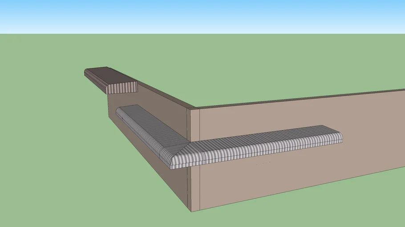Select the top edge face of the right wall
405x227 pixels.
(300, 98)
